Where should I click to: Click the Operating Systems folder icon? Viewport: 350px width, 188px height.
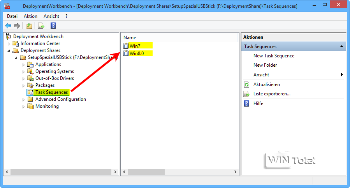pos(30,71)
